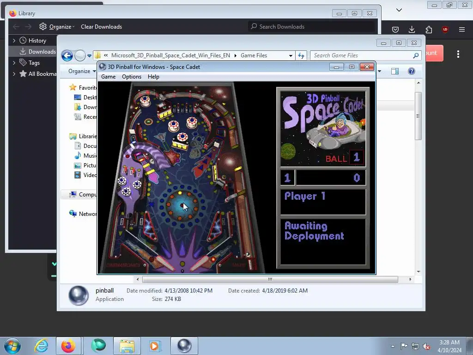Image resolution: width=473 pixels, height=355 pixels.
Task: Show hidden tray icons arrow
Action: click(393, 346)
